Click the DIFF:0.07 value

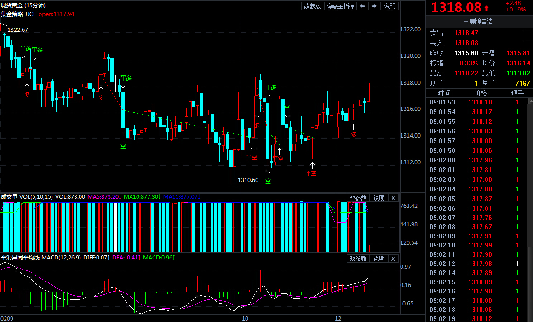[97, 258]
